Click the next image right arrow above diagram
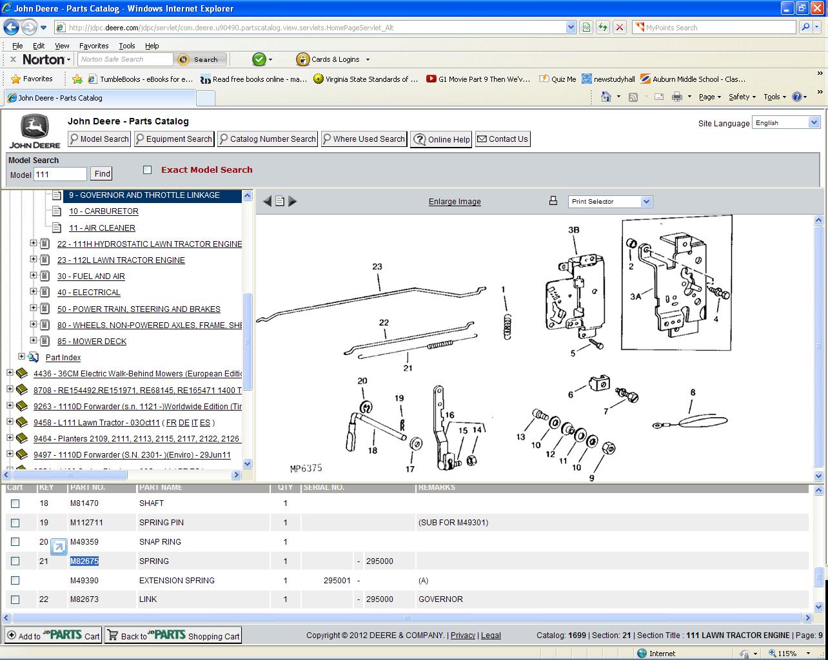The width and height of the screenshot is (828, 660). click(x=292, y=201)
